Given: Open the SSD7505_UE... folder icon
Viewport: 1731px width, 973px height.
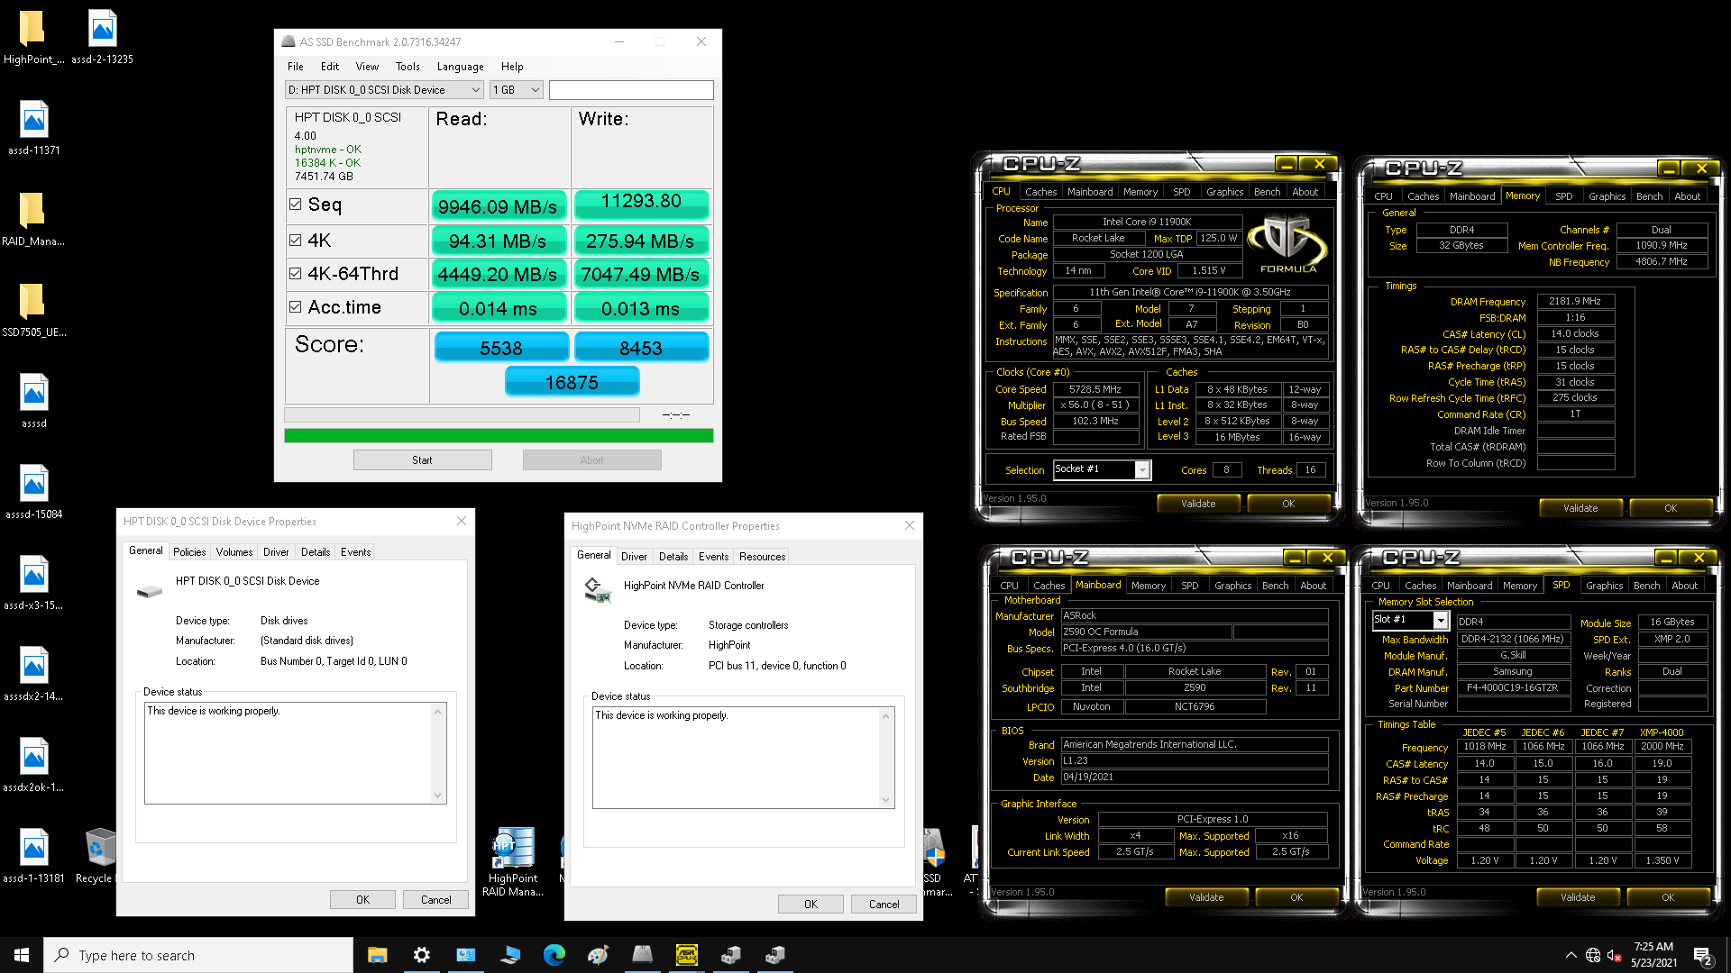Looking at the screenshot, I should pos(33,310).
